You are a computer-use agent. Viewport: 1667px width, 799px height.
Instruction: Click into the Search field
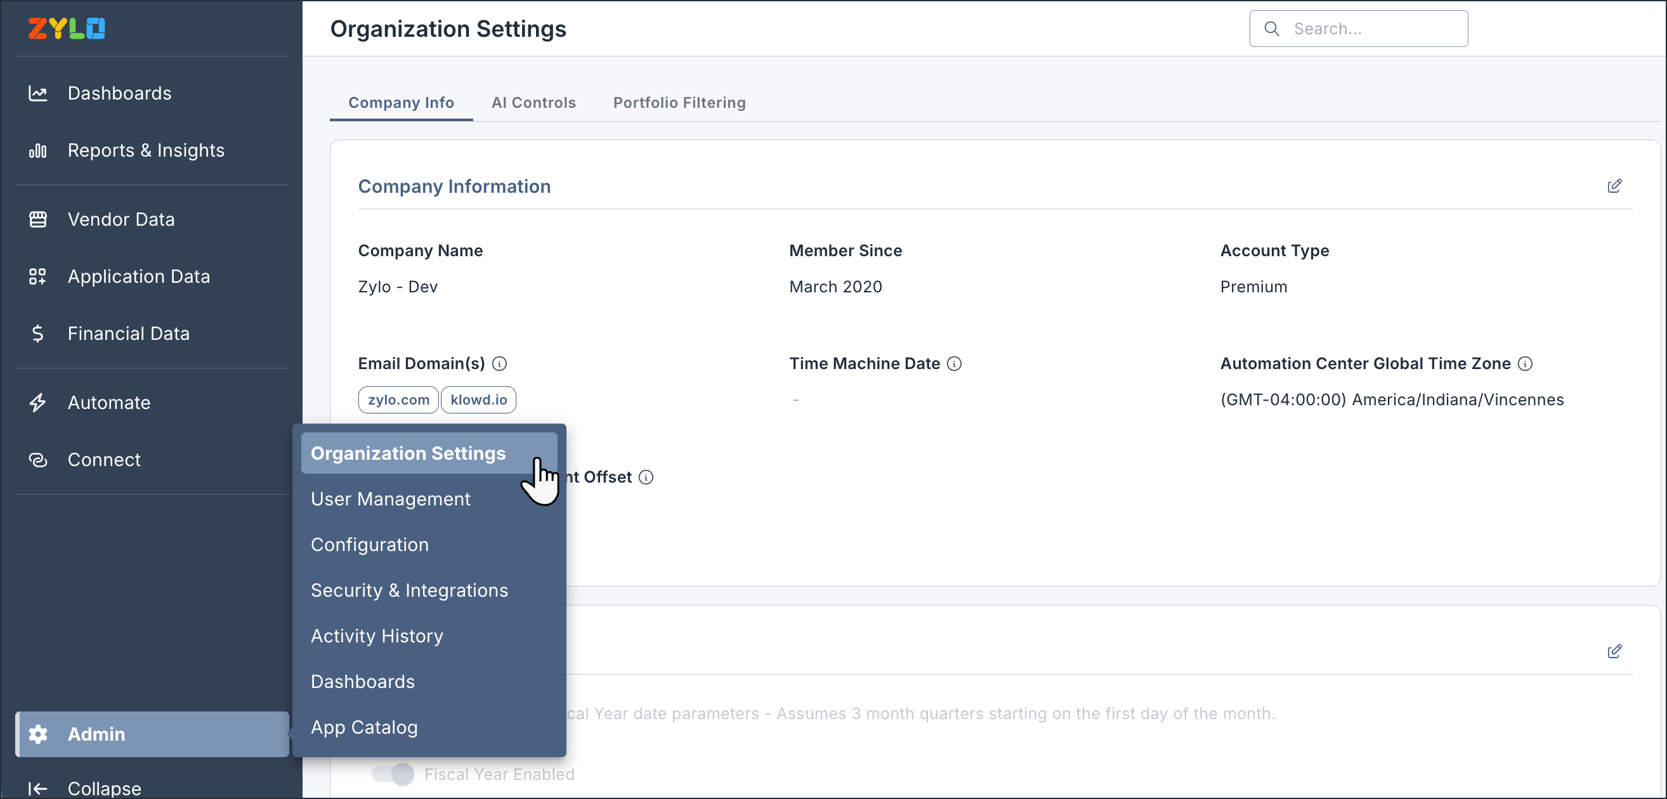click(x=1358, y=29)
